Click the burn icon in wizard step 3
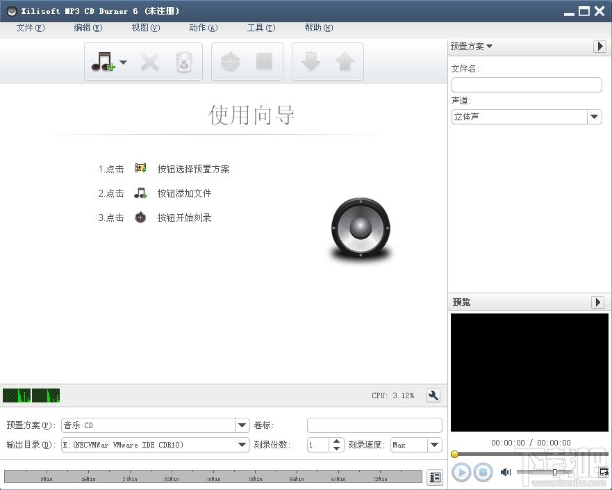The height and width of the screenshot is (490, 612). 140,217
